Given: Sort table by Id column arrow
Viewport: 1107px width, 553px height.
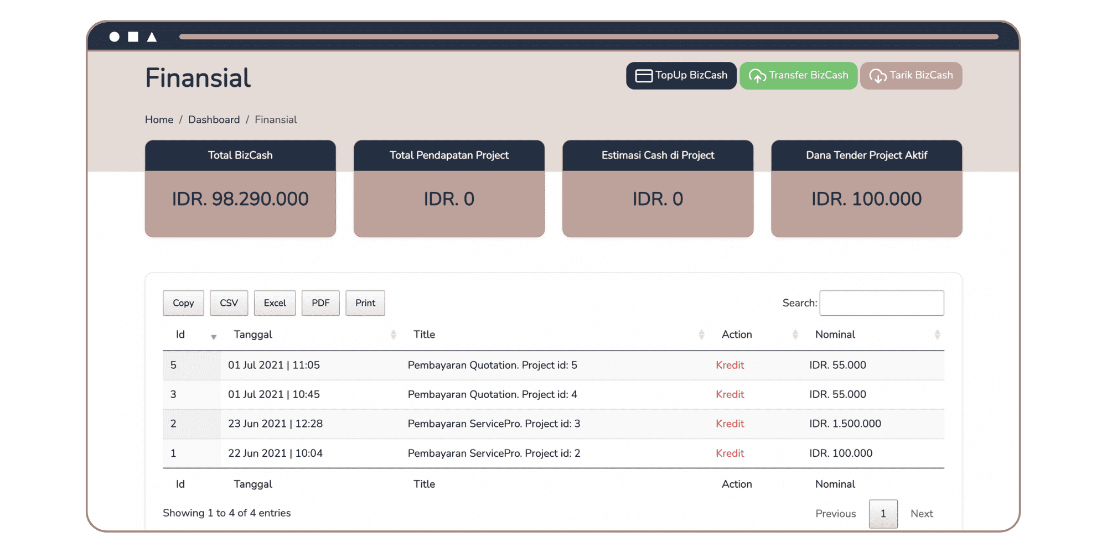Looking at the screenshot, I should [214, 336].
